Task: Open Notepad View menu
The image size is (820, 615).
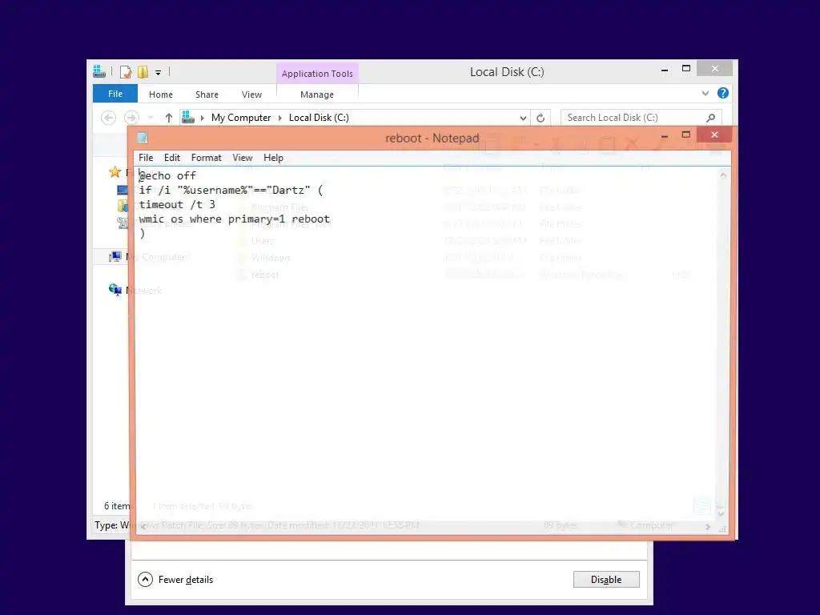Action: pos(242,158)
